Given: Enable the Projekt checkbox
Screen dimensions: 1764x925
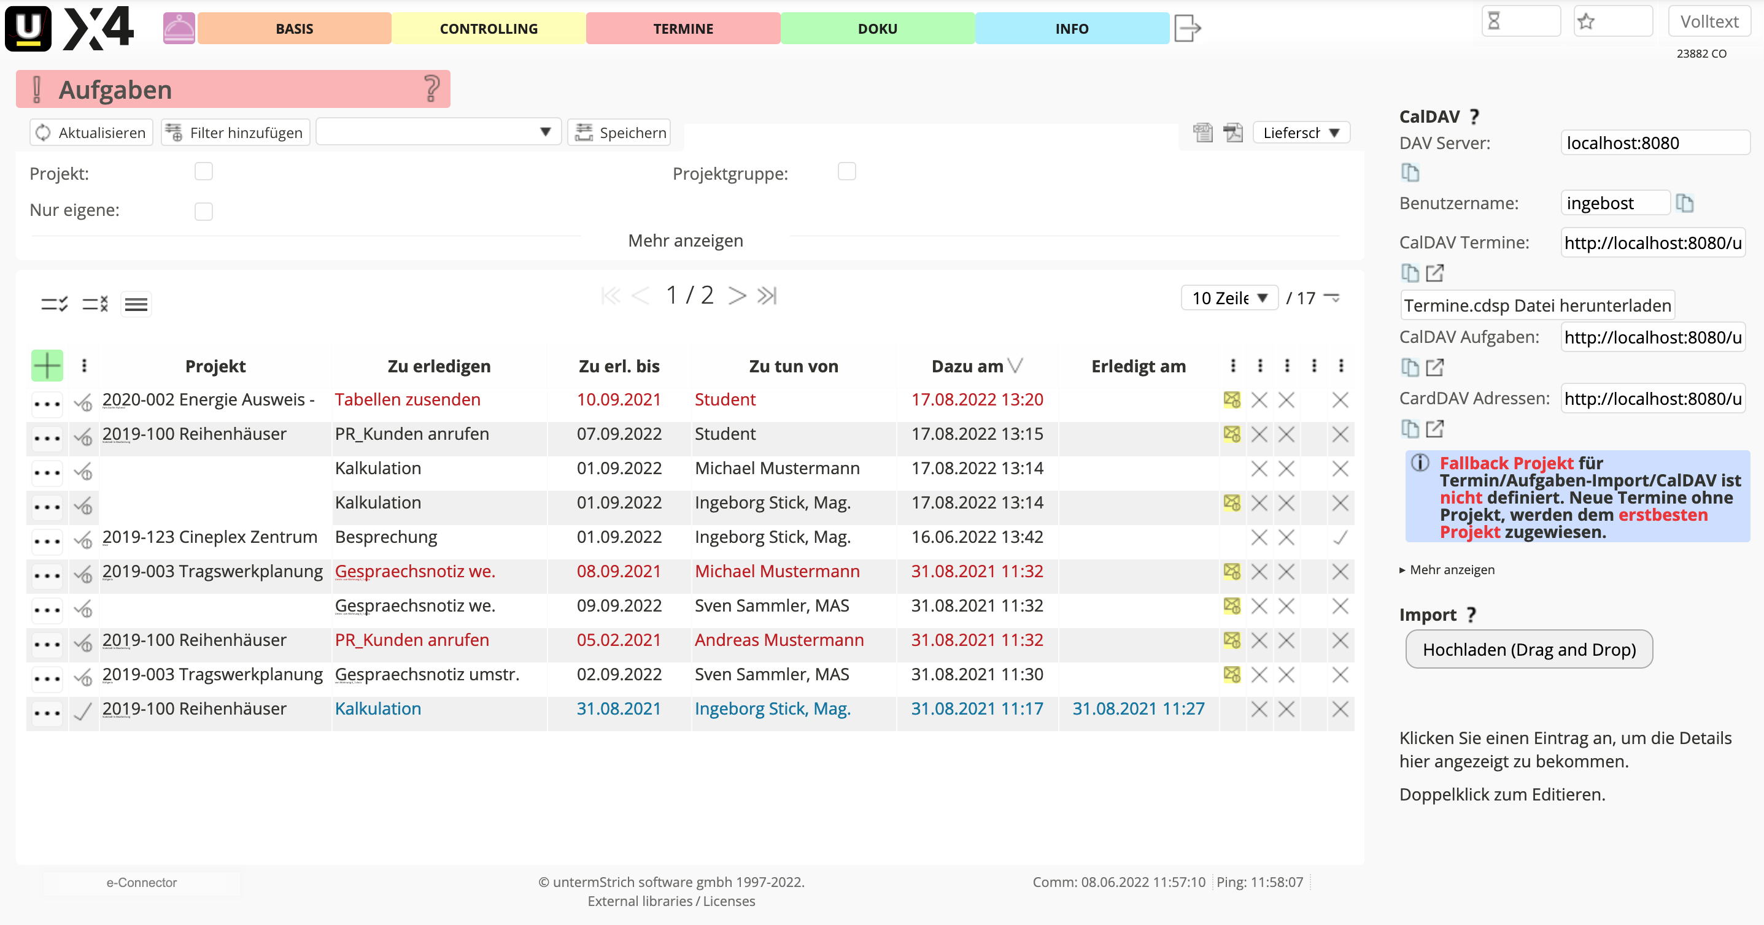Looking at the screenshot, I should click(x=203, y=172).
